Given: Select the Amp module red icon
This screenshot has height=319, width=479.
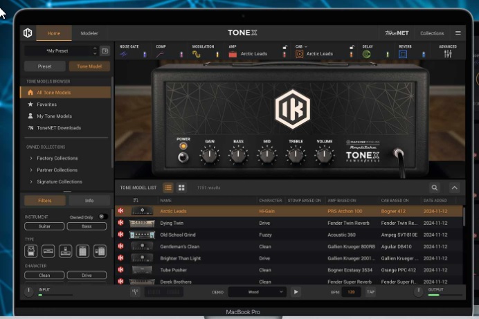Looking at the screenshot, I should [x=233, y=55].
